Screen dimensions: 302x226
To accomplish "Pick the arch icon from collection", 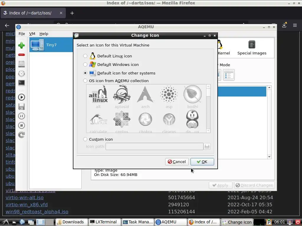I will pyautogui.click(x=145, y=97).
